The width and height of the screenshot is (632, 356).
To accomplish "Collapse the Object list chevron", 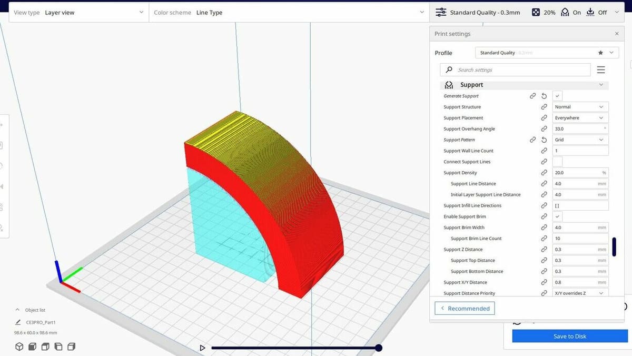I will (x=17, y=310).
